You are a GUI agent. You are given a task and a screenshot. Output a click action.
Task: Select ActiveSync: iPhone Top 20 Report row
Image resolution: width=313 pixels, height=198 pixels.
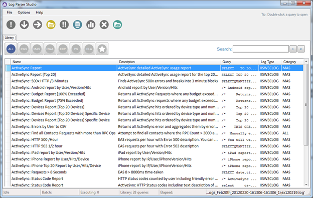pyautogui.click(x=154, y=166)
